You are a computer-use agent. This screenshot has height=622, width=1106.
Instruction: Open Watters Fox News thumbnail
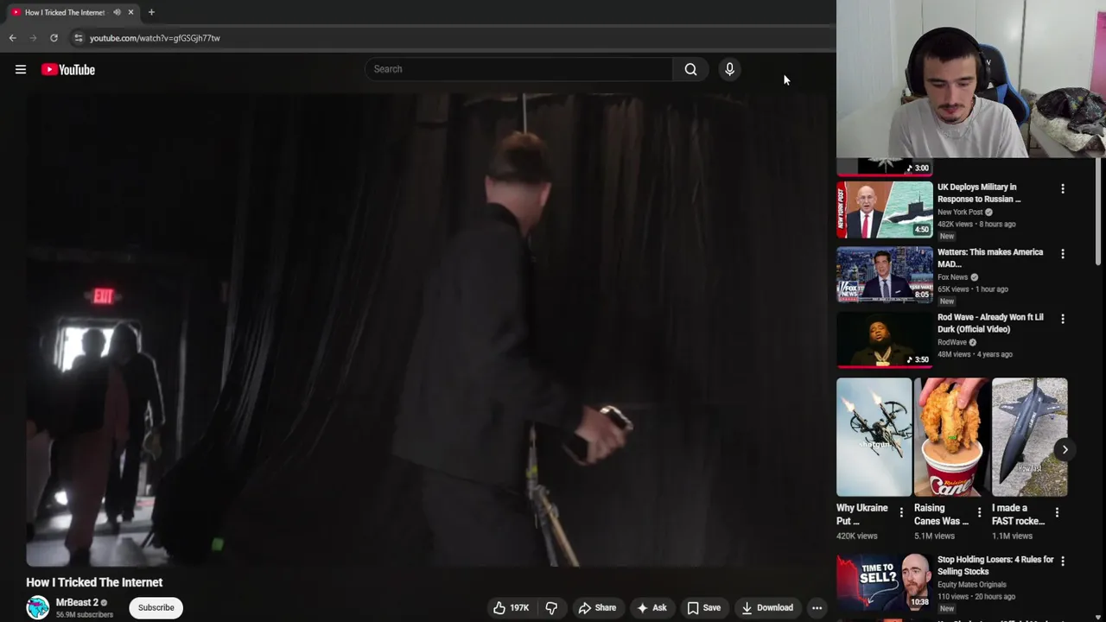point(885,275)
